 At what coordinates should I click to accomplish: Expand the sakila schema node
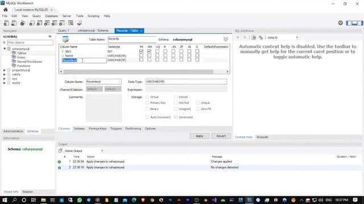click(5, 74)
